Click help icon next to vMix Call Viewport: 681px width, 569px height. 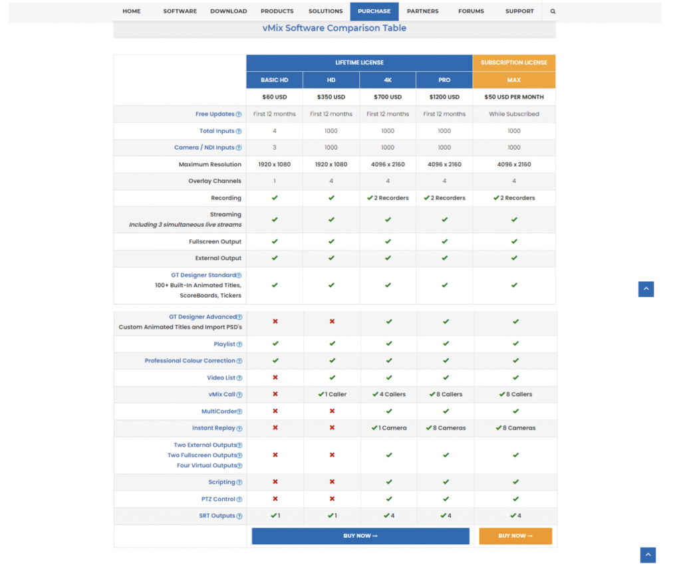[239, 395]
